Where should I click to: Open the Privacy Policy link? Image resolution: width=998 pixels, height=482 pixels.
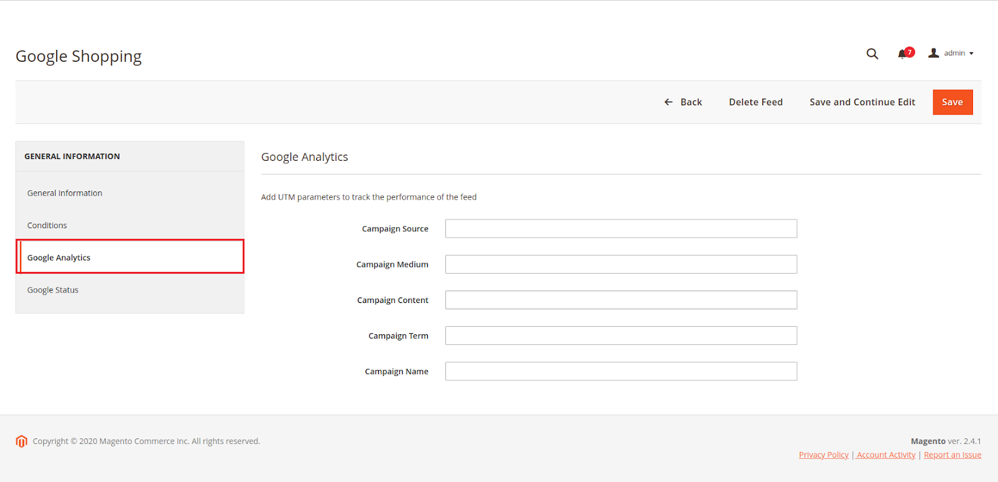[x=823, y=455]
